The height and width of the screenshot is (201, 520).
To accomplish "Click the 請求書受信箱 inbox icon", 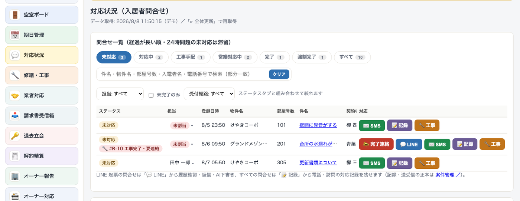I will coord(15,116).
